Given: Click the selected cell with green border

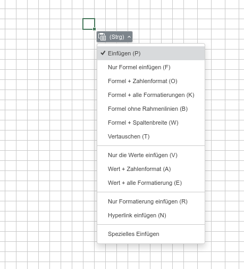Looking at the screenshot, I should tap(89, 24).
